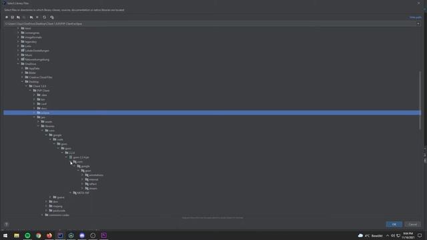Open the Windows Start menu

click(5, 235)
